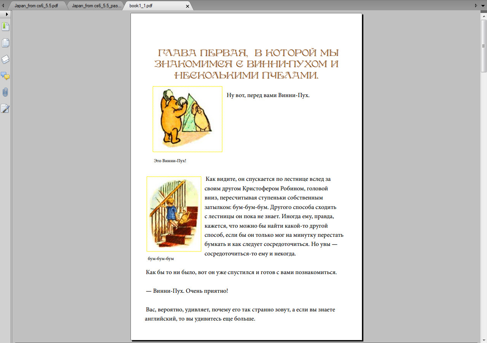Show the Comments panel speech-bubble icon
The height and width of the screenshot is (343, 487).
5,76
